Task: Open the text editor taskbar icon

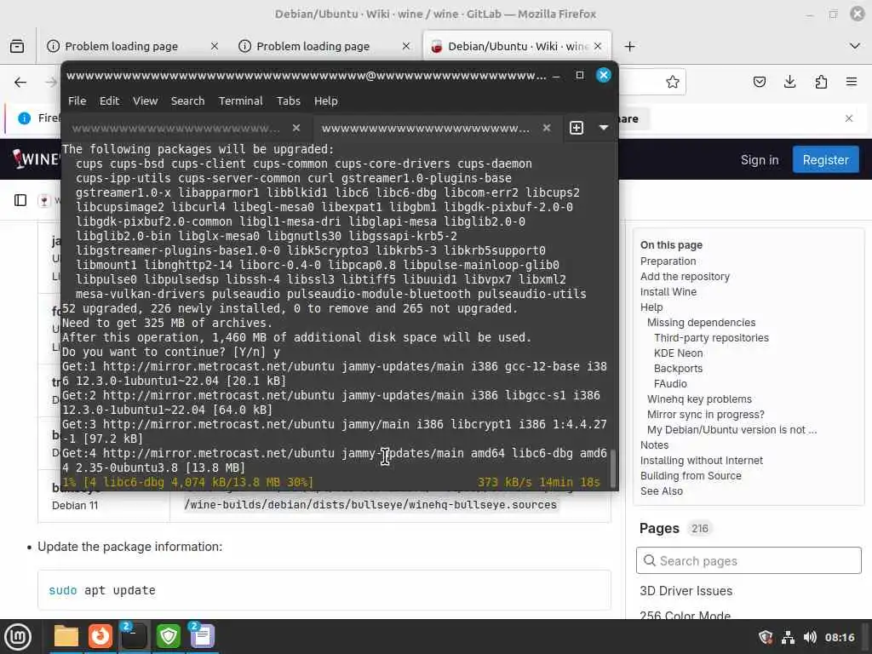Action: click(203, 636)
